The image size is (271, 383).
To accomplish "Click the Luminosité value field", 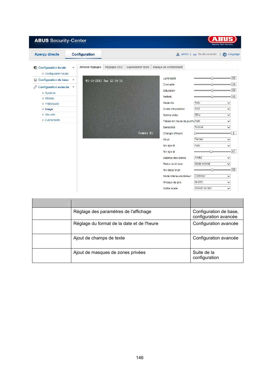I will tap(234, 78).
